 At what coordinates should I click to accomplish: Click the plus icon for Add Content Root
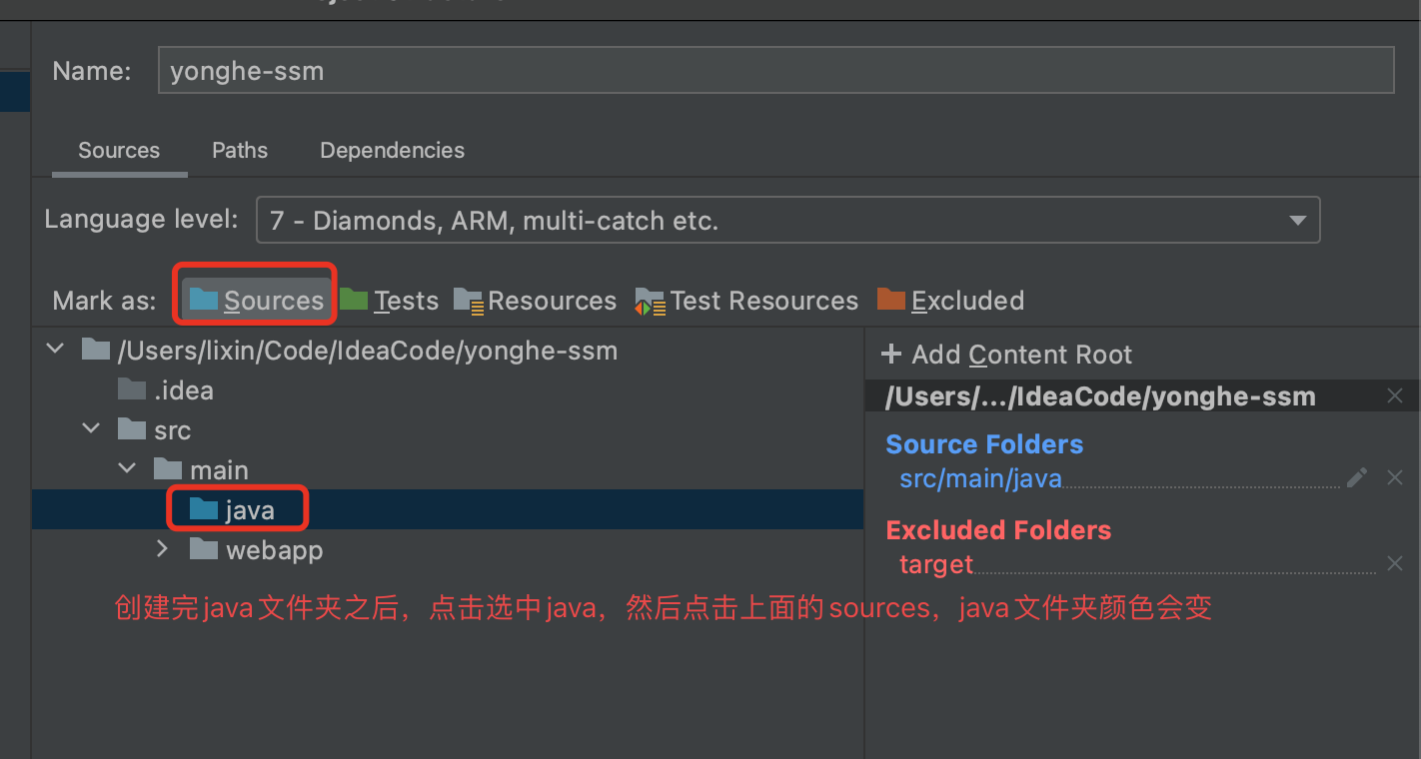click(890, 354)
